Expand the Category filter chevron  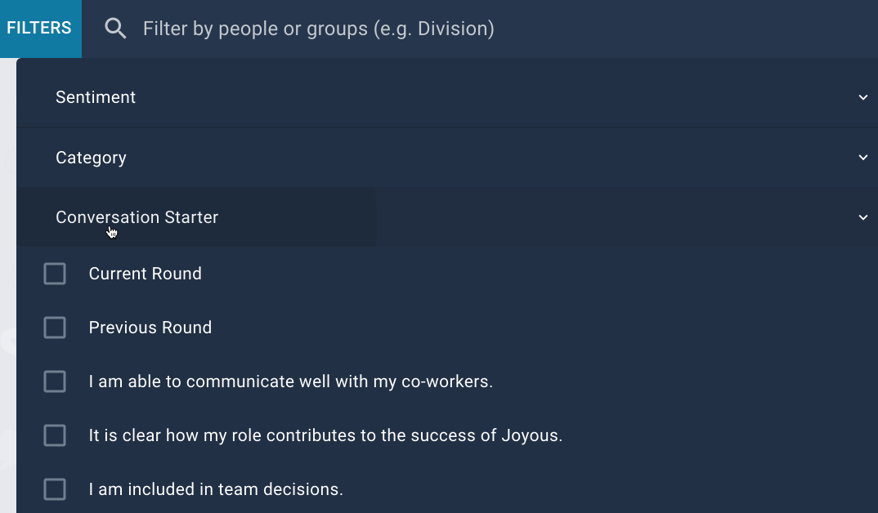click(x=863, y=158)
